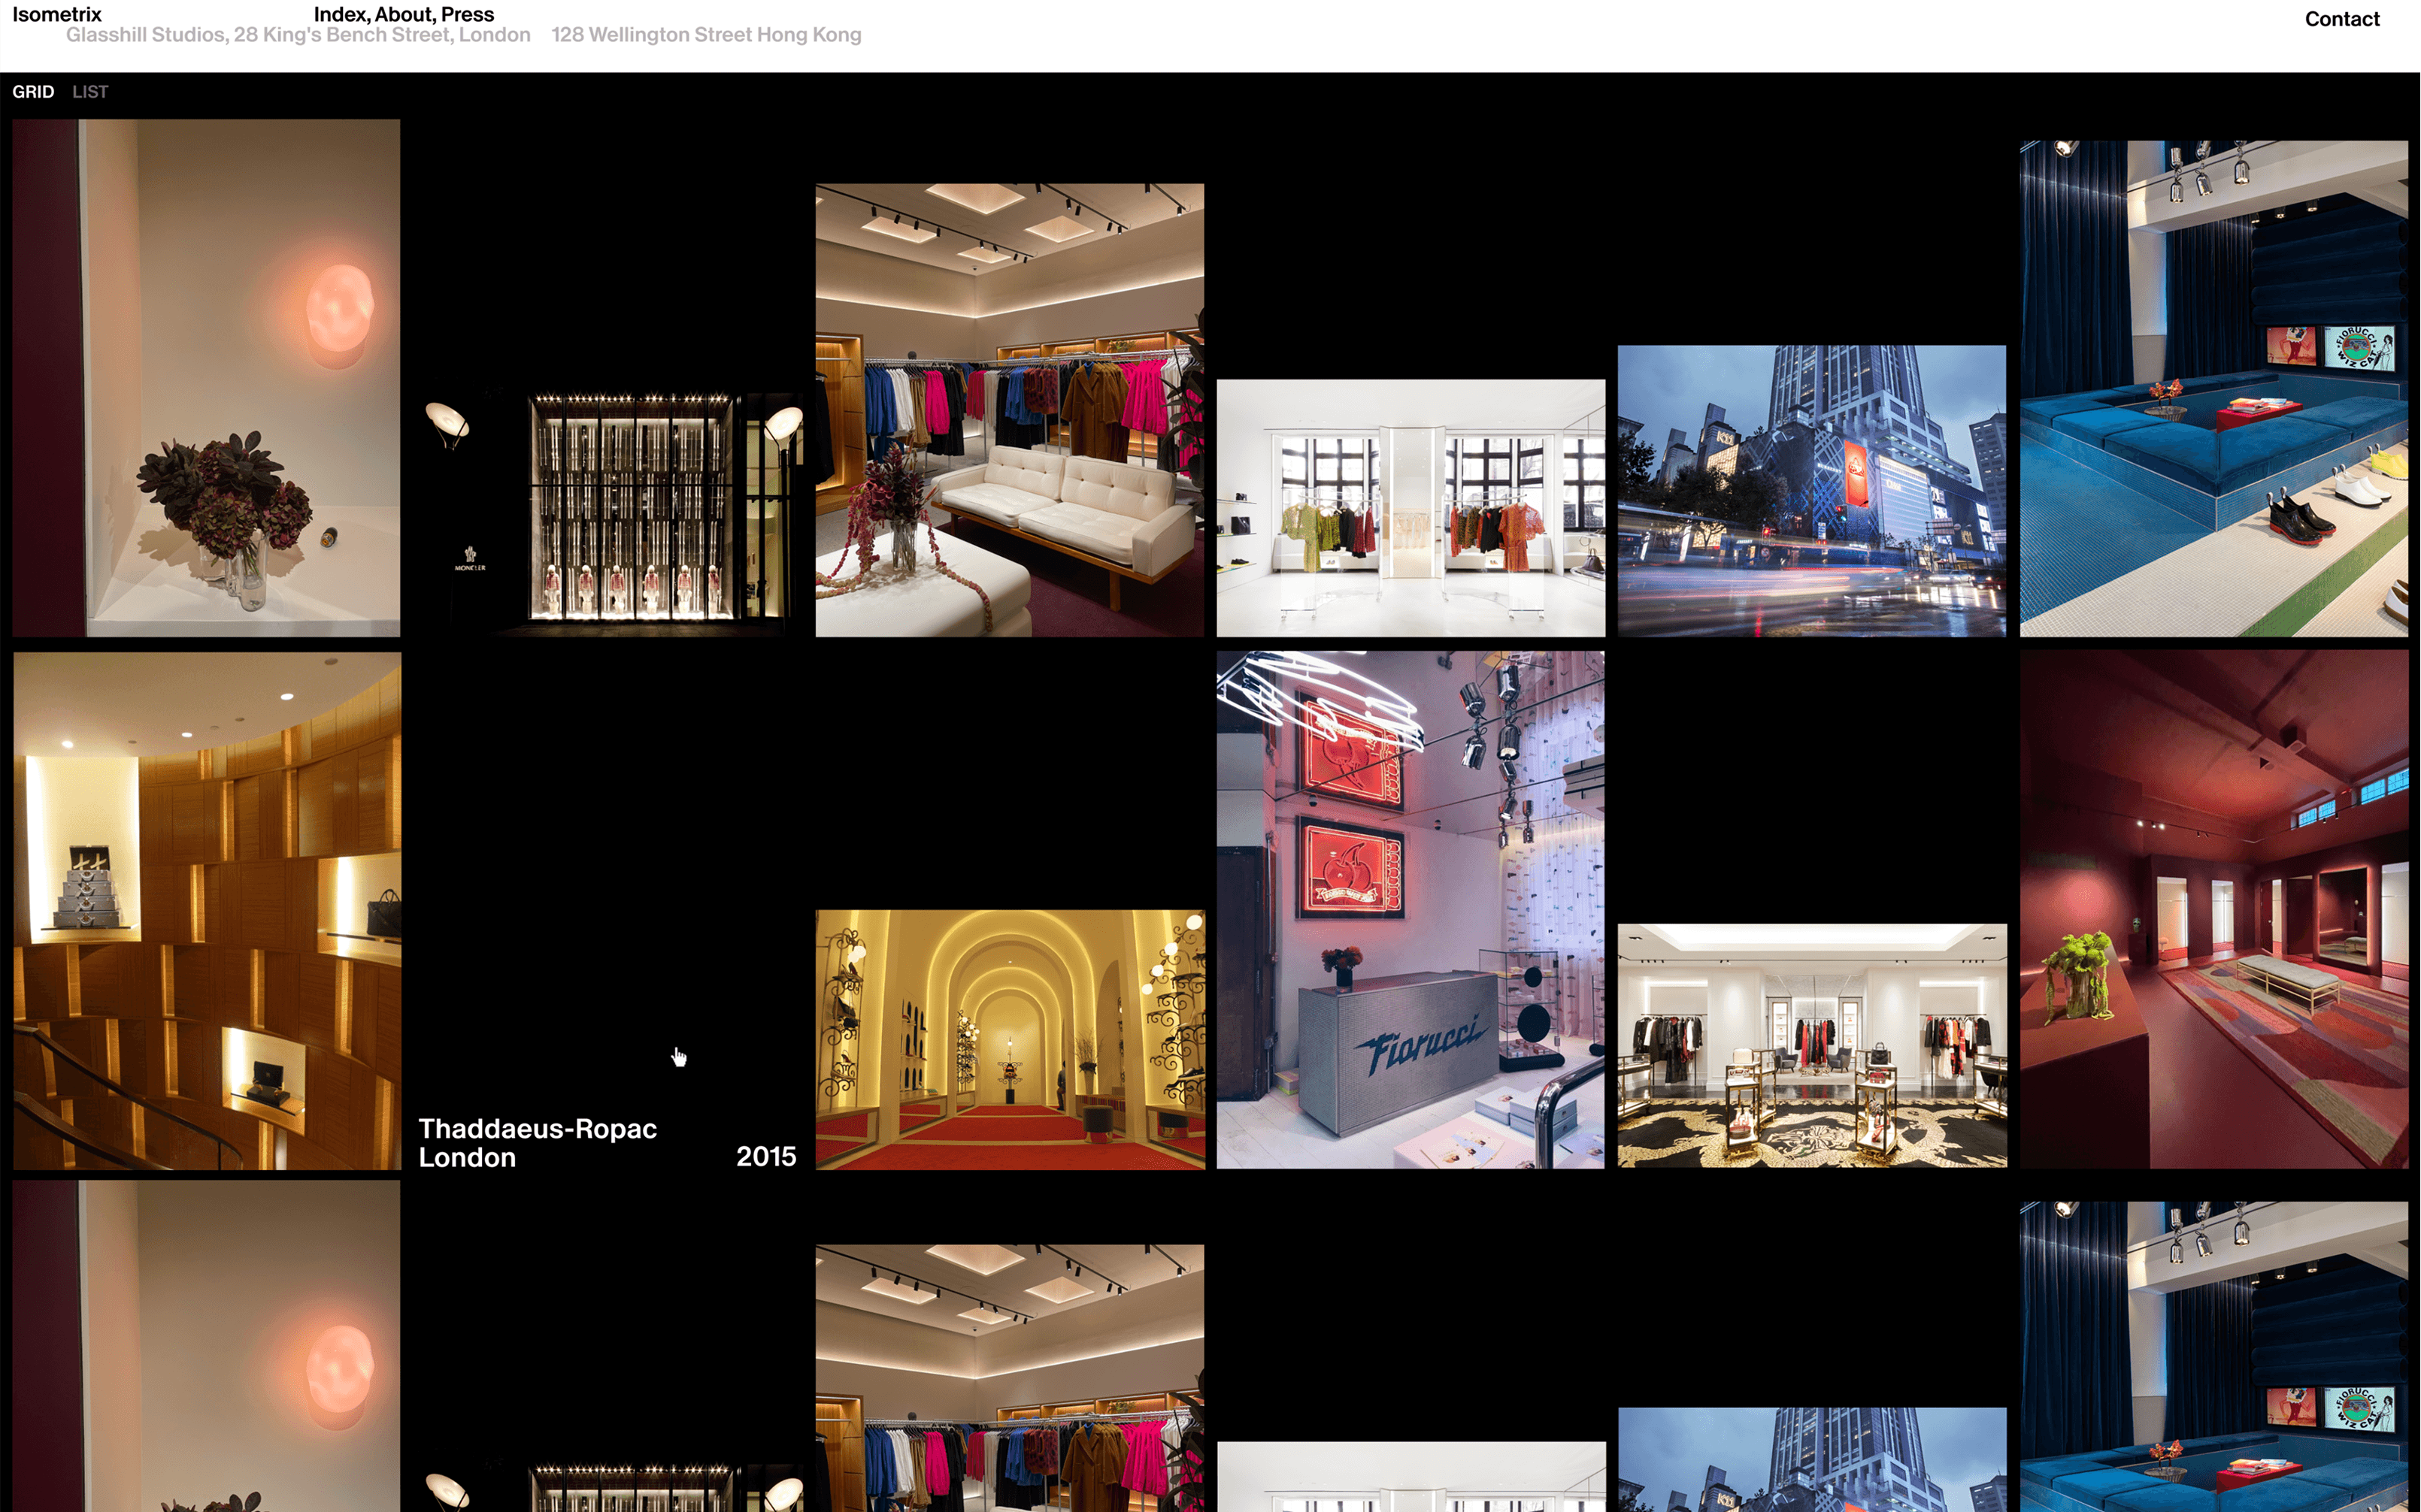Click the Isometrix logo text

[57, 14]
